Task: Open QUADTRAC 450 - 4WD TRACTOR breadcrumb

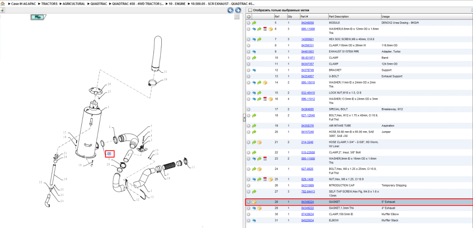Action: click(x=138, y=4)
